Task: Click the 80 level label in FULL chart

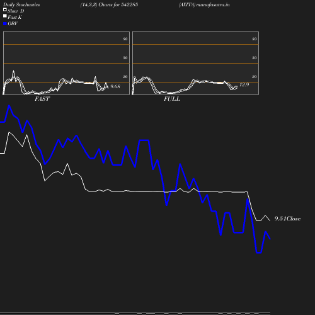Action: click(255, 39)
